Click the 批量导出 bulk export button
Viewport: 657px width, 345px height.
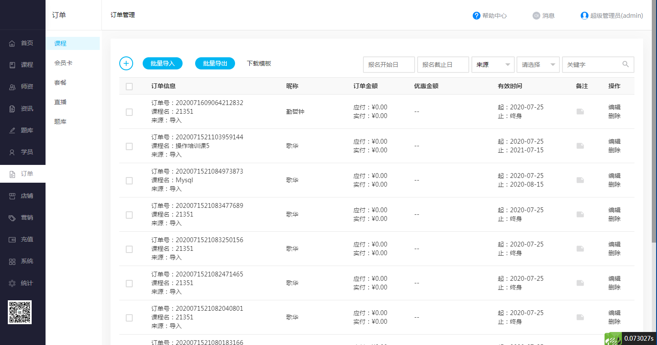(215, 63)
